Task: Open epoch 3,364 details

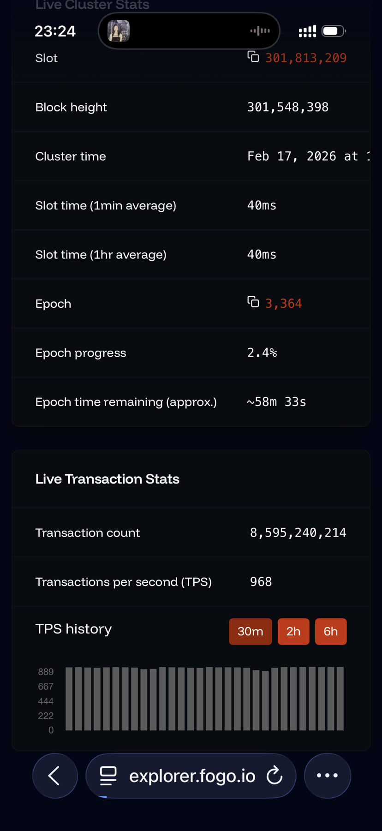Action: 284,304
